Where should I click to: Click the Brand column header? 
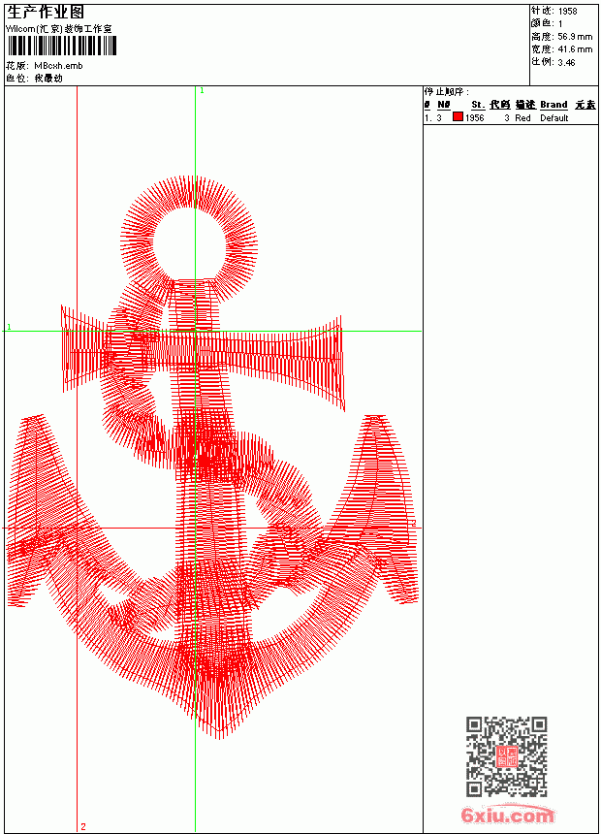pyautogui.click(x=554, y=105)
